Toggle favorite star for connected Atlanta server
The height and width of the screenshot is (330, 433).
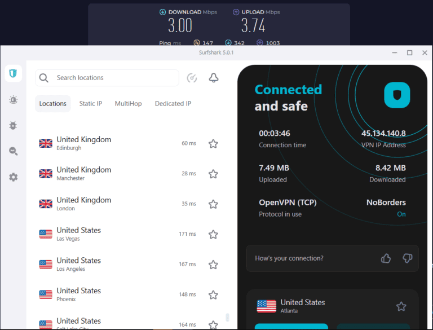click(x=401, y=306)
